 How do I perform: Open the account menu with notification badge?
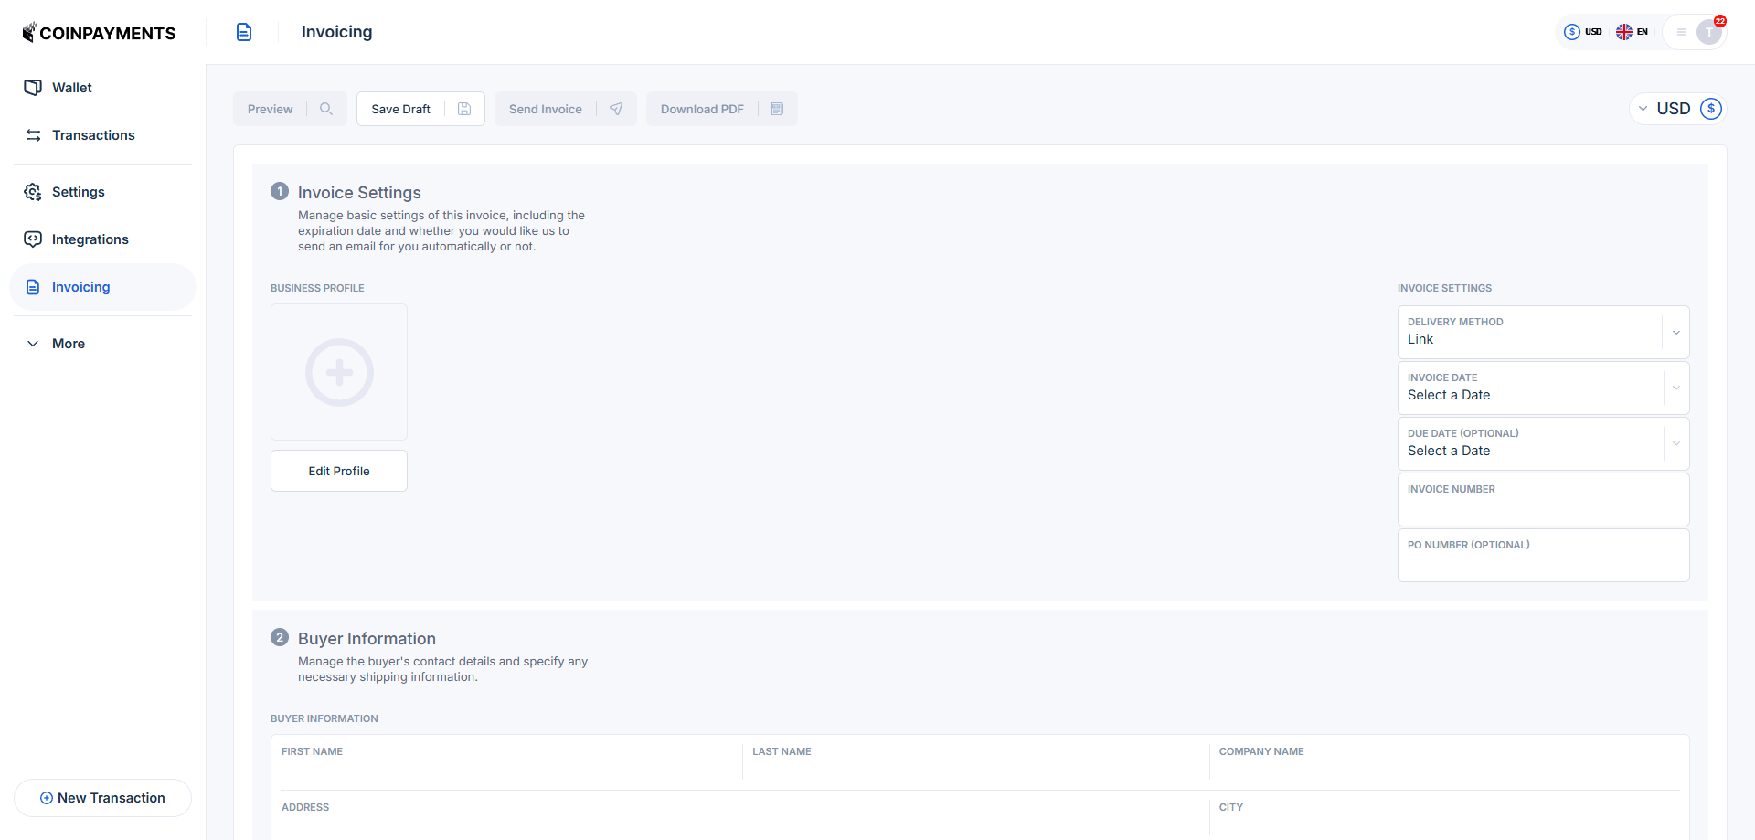pyautogui.click(x=1696, y=32)
